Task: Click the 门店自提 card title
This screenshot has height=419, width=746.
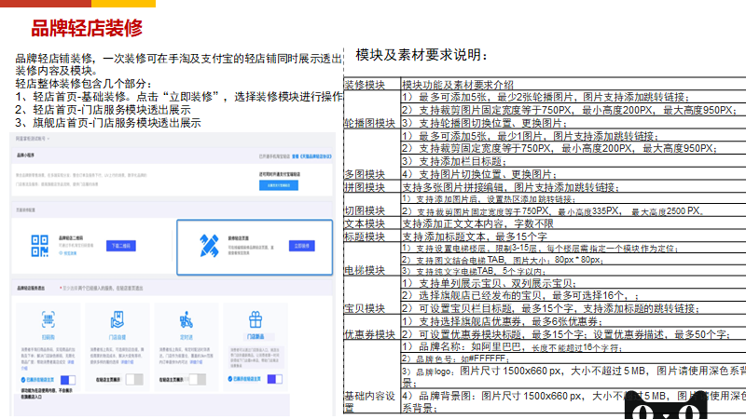Action: 117,337
